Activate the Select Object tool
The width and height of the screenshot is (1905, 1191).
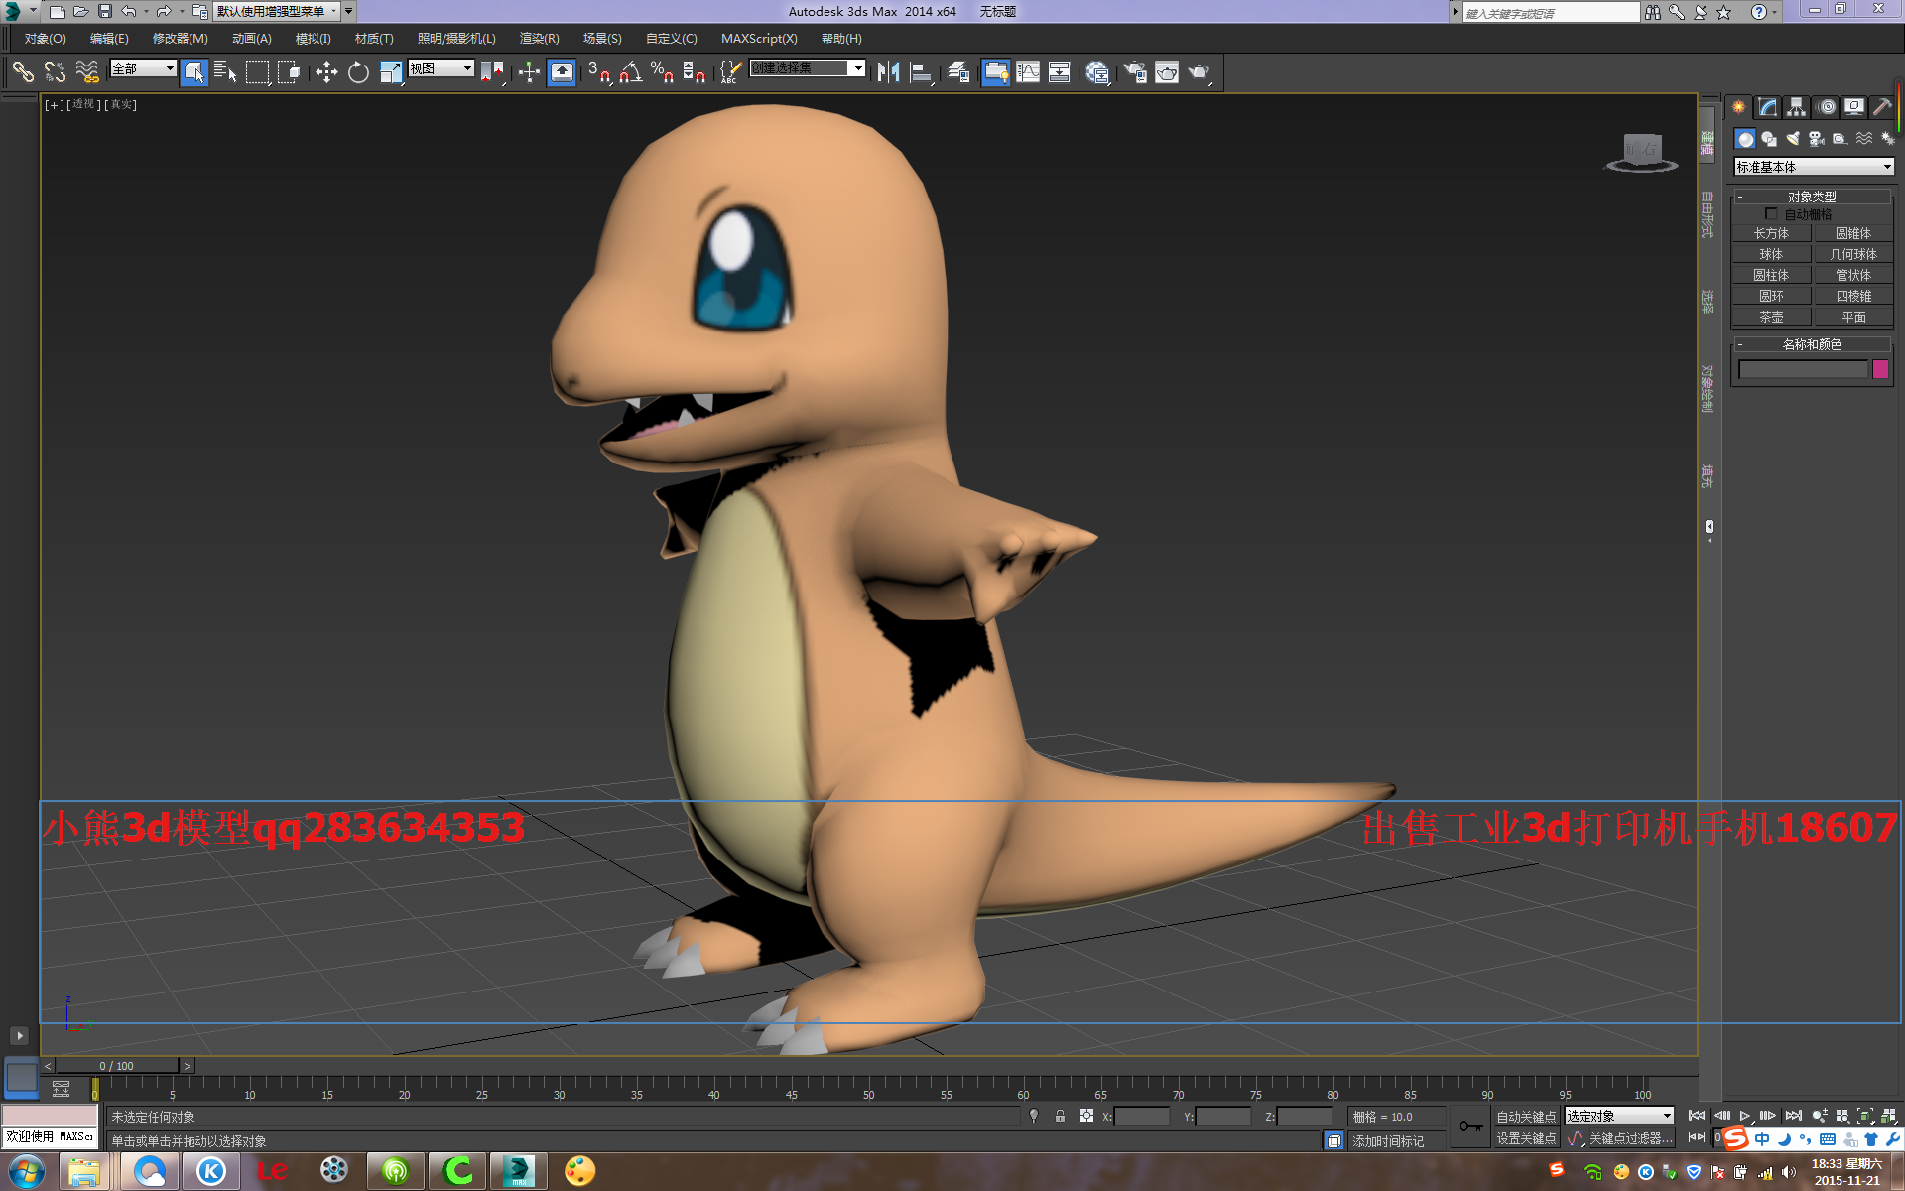(x=193, y=71)
